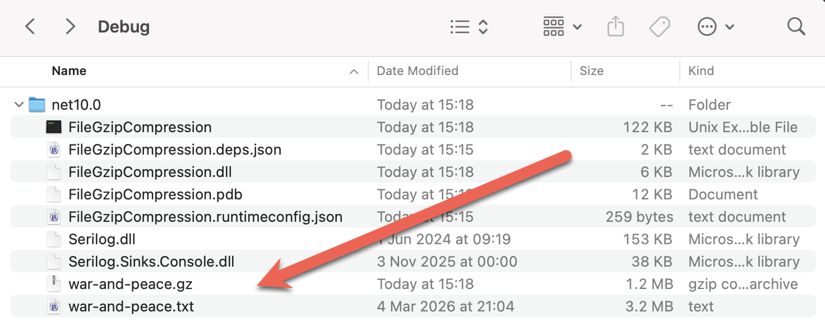Click the forward navigation arrow
Viewport: 825px width, 326px height.
tap(69, 26)
